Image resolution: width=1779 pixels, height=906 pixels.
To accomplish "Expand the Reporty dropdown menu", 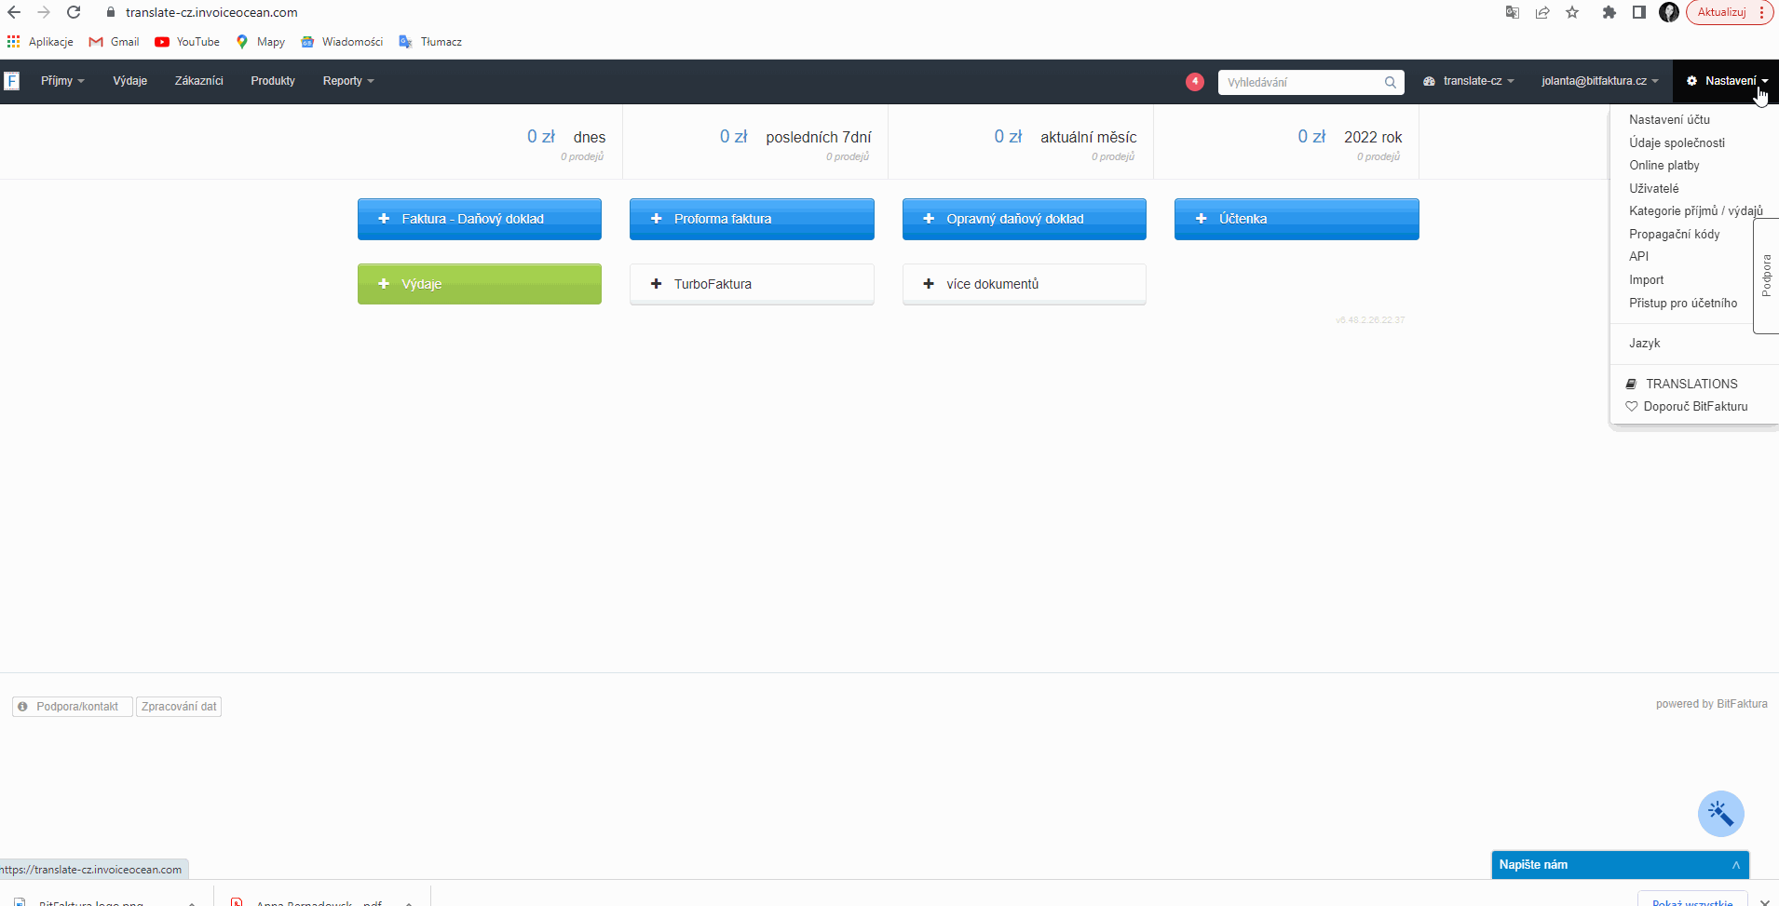I will point(348,81).
